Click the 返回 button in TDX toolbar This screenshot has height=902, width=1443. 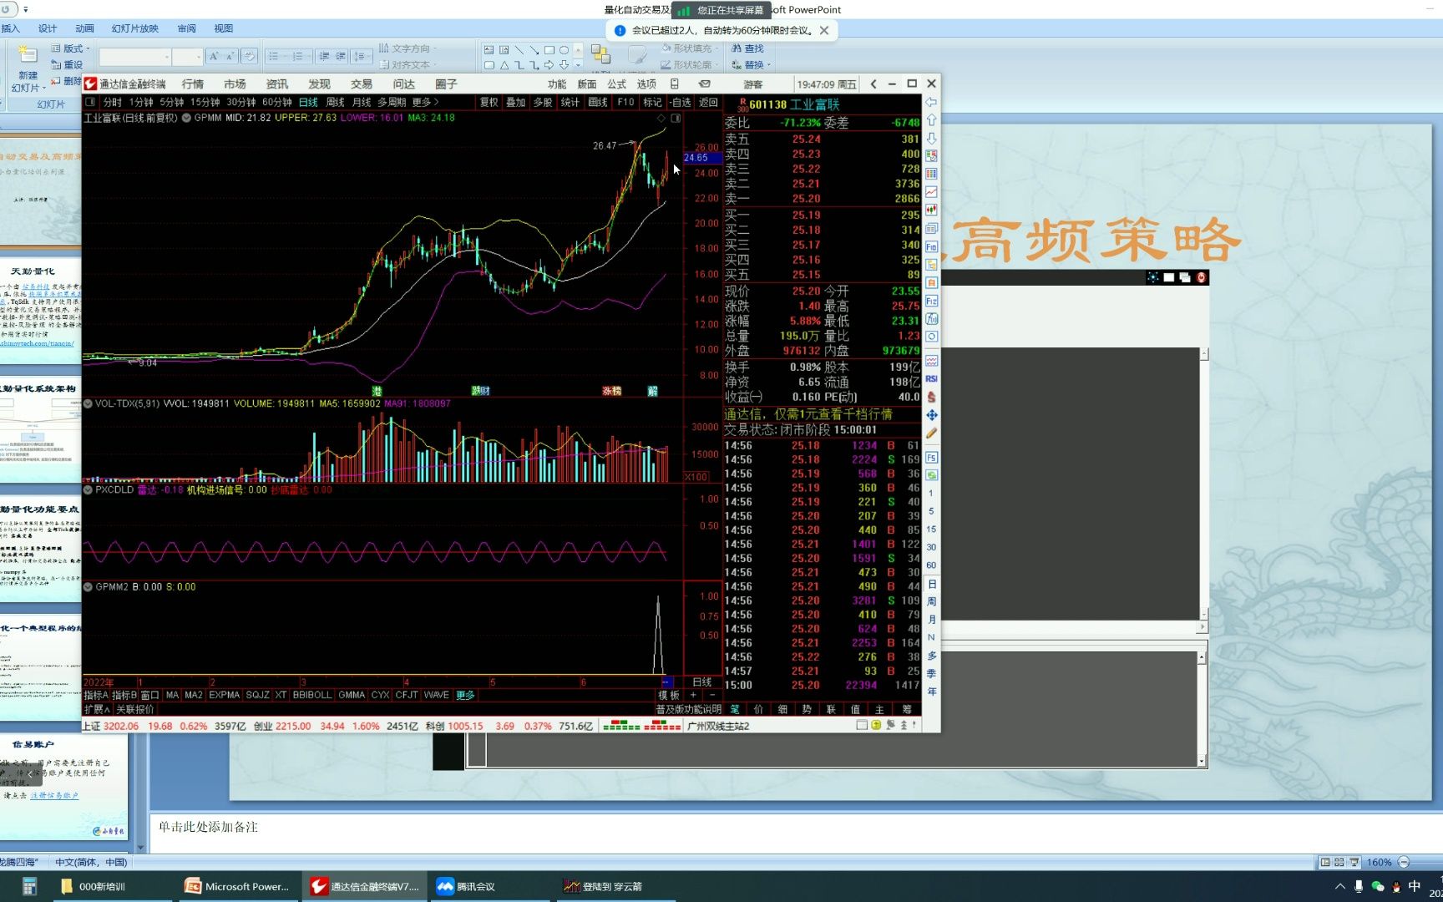pos(708,102)
